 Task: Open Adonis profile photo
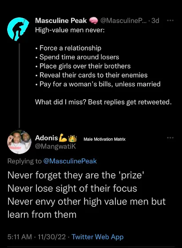point(19,142)
